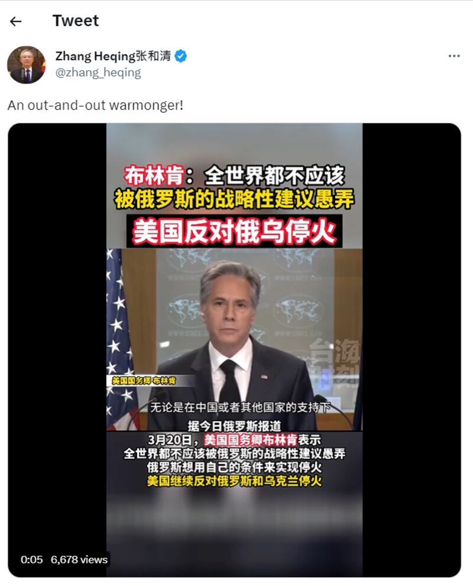Click the blue verified badge
Image resolution: width=473 pixels, height=586 pixels.
click(181, 56)
